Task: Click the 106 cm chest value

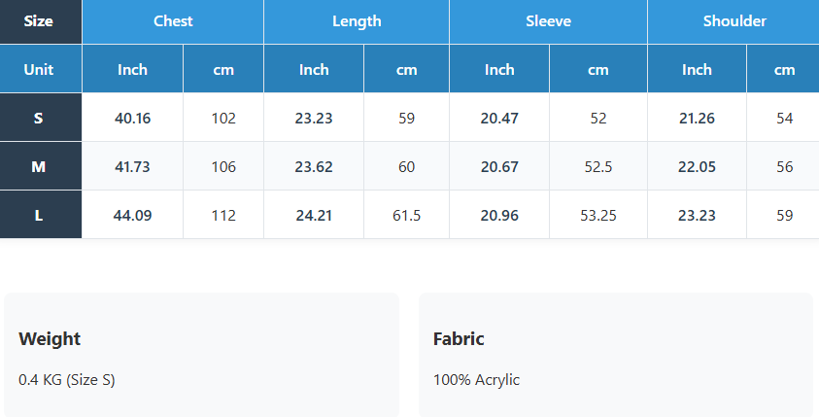Action: click(223, 167)
